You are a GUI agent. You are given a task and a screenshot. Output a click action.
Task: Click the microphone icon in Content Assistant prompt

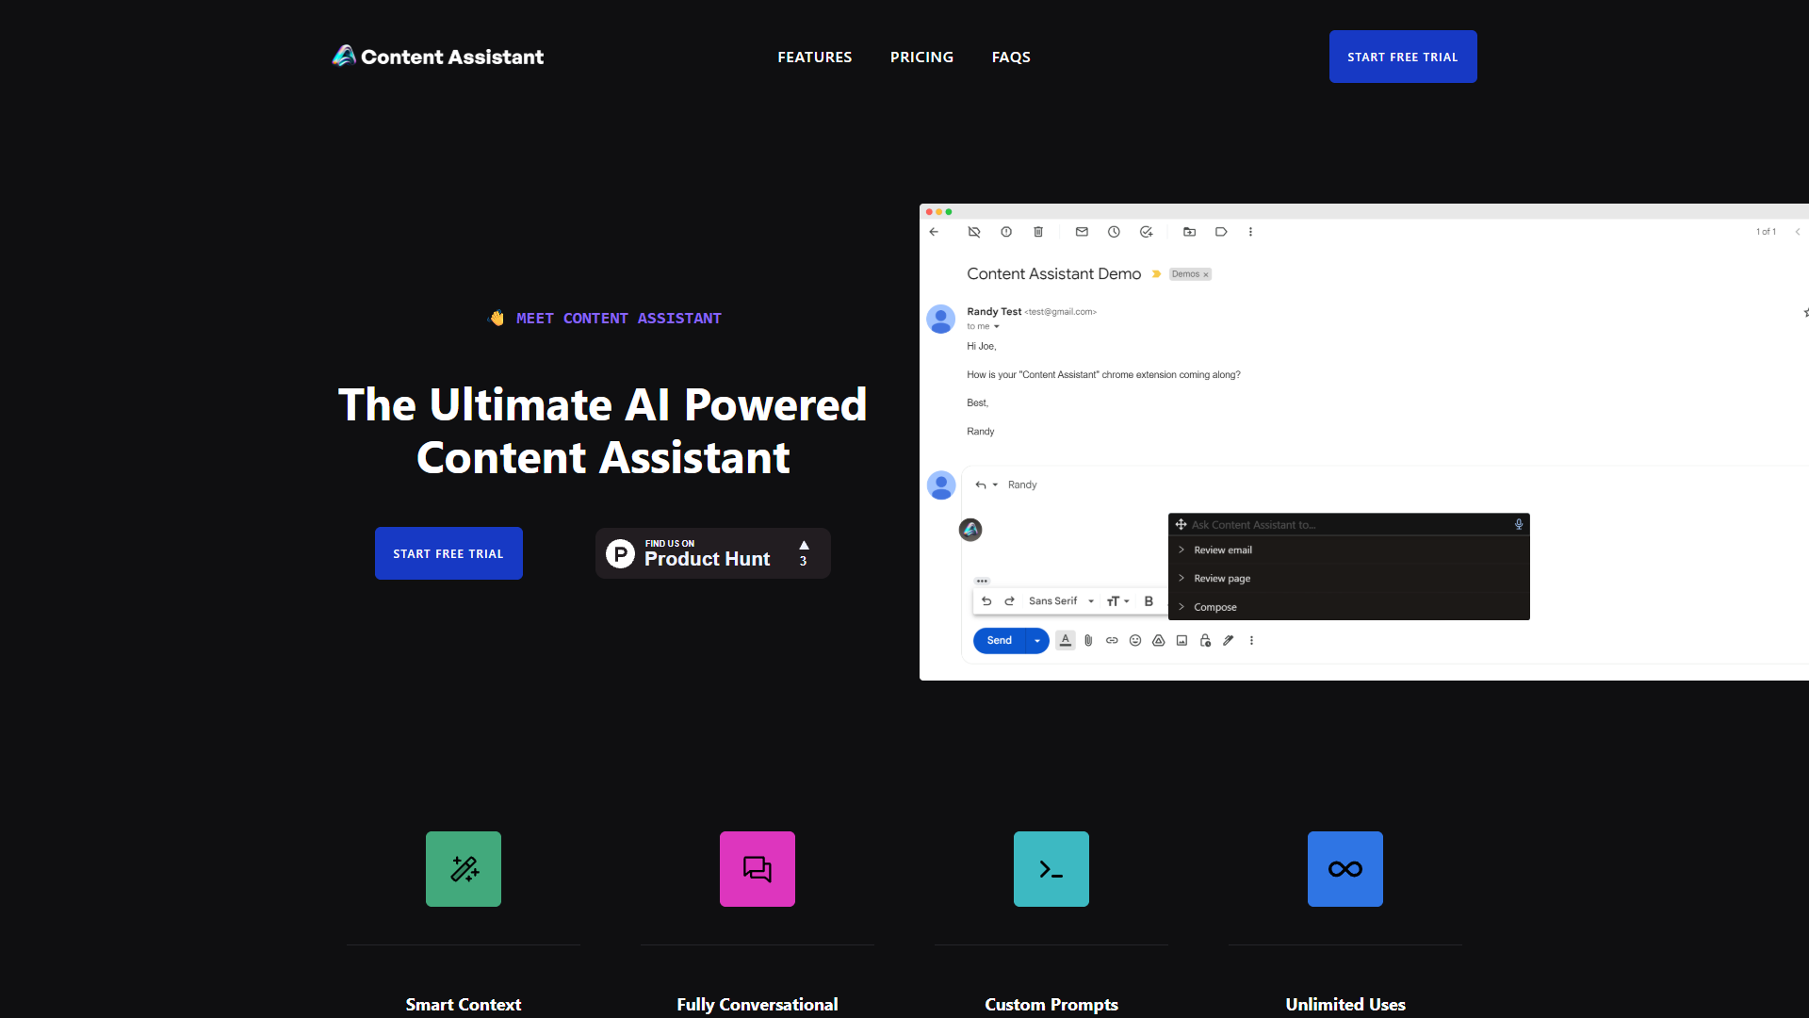click(x=1519, y=525)
